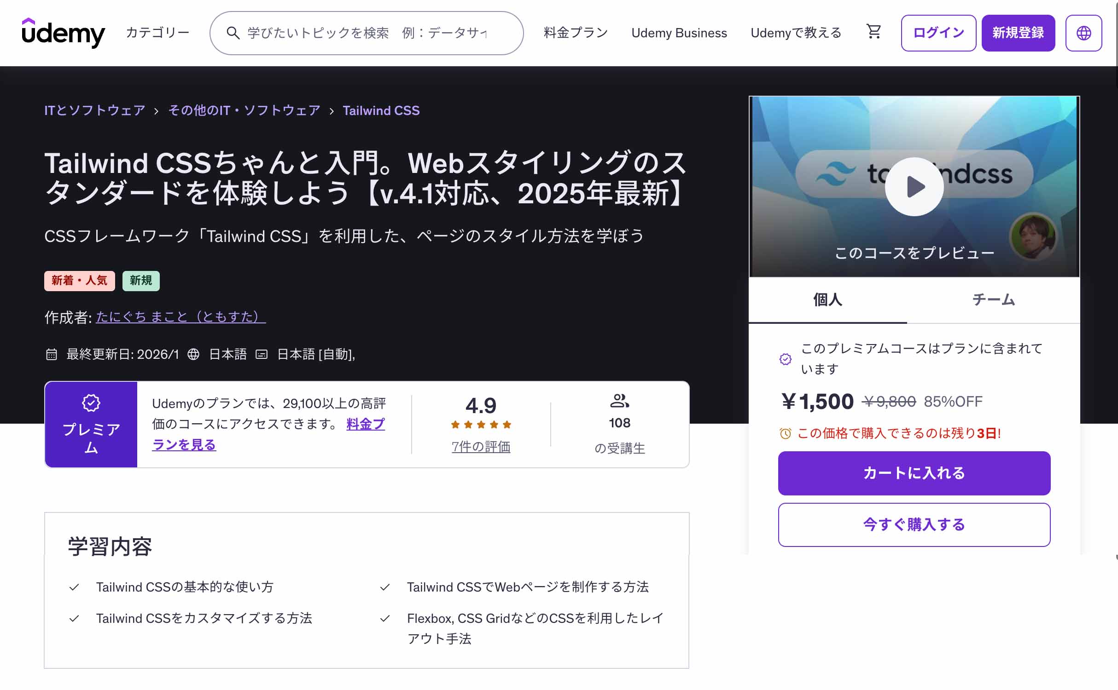Click the instructor avatar on the video thumbnail

(x=1035, y=237)
